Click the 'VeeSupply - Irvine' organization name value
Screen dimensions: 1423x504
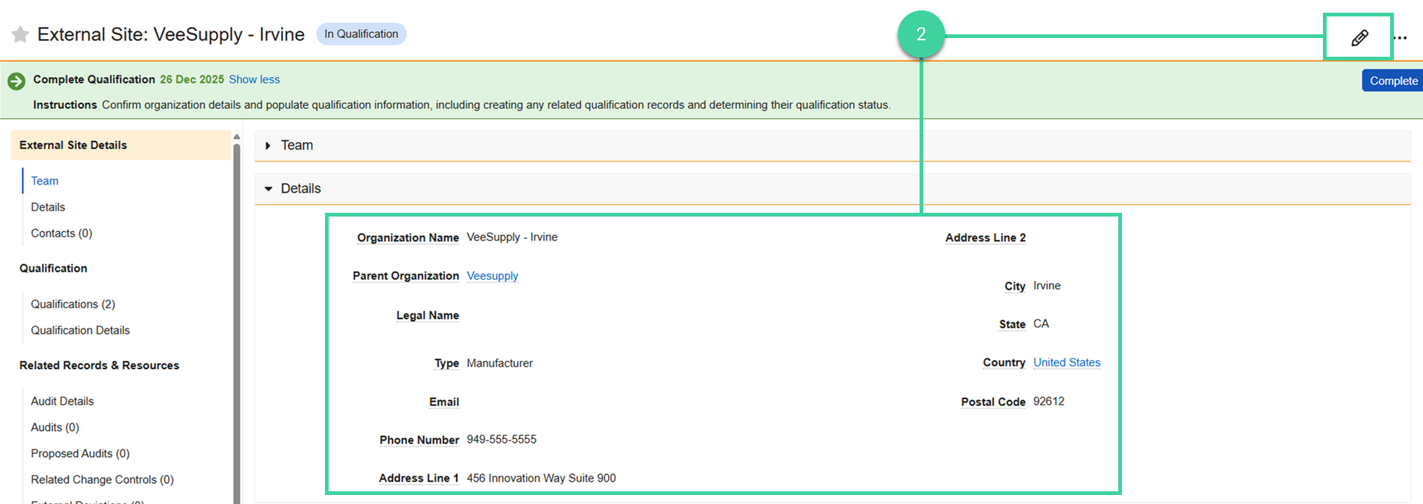point(512,237)
